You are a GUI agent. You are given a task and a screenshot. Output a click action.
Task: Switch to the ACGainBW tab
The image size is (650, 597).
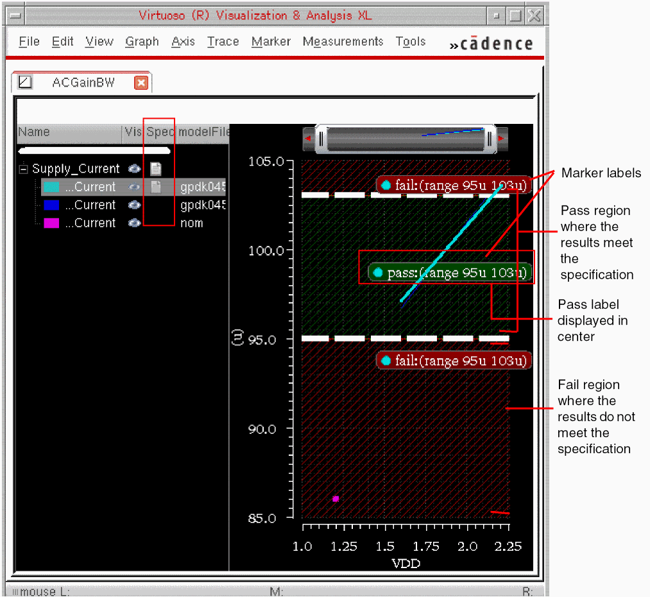83,82
